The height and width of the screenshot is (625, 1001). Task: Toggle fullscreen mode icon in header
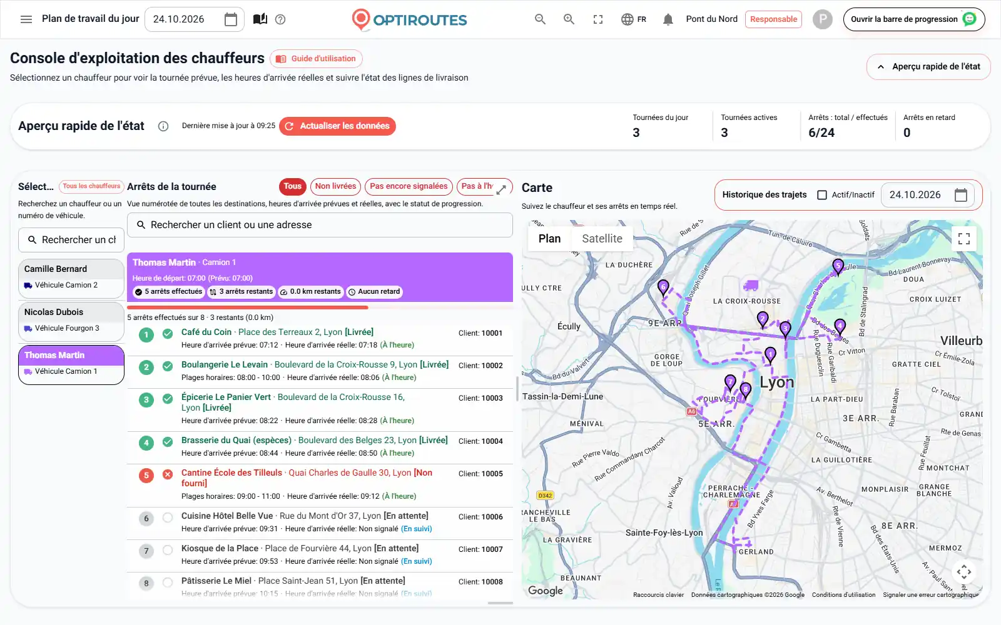click(x=598, y=19)
